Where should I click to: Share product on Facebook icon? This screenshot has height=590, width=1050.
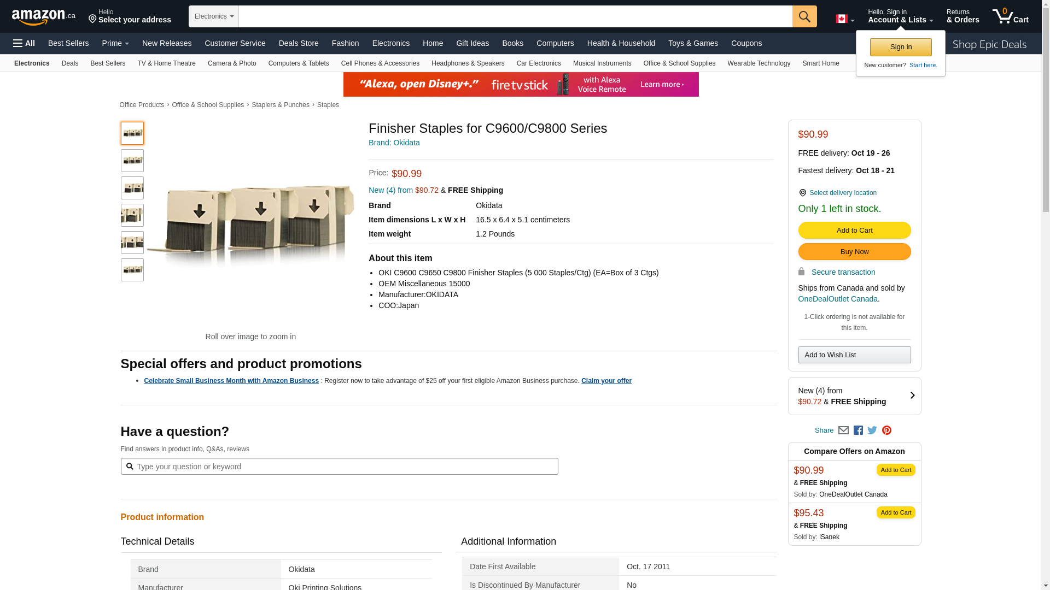tap(858, 430)
